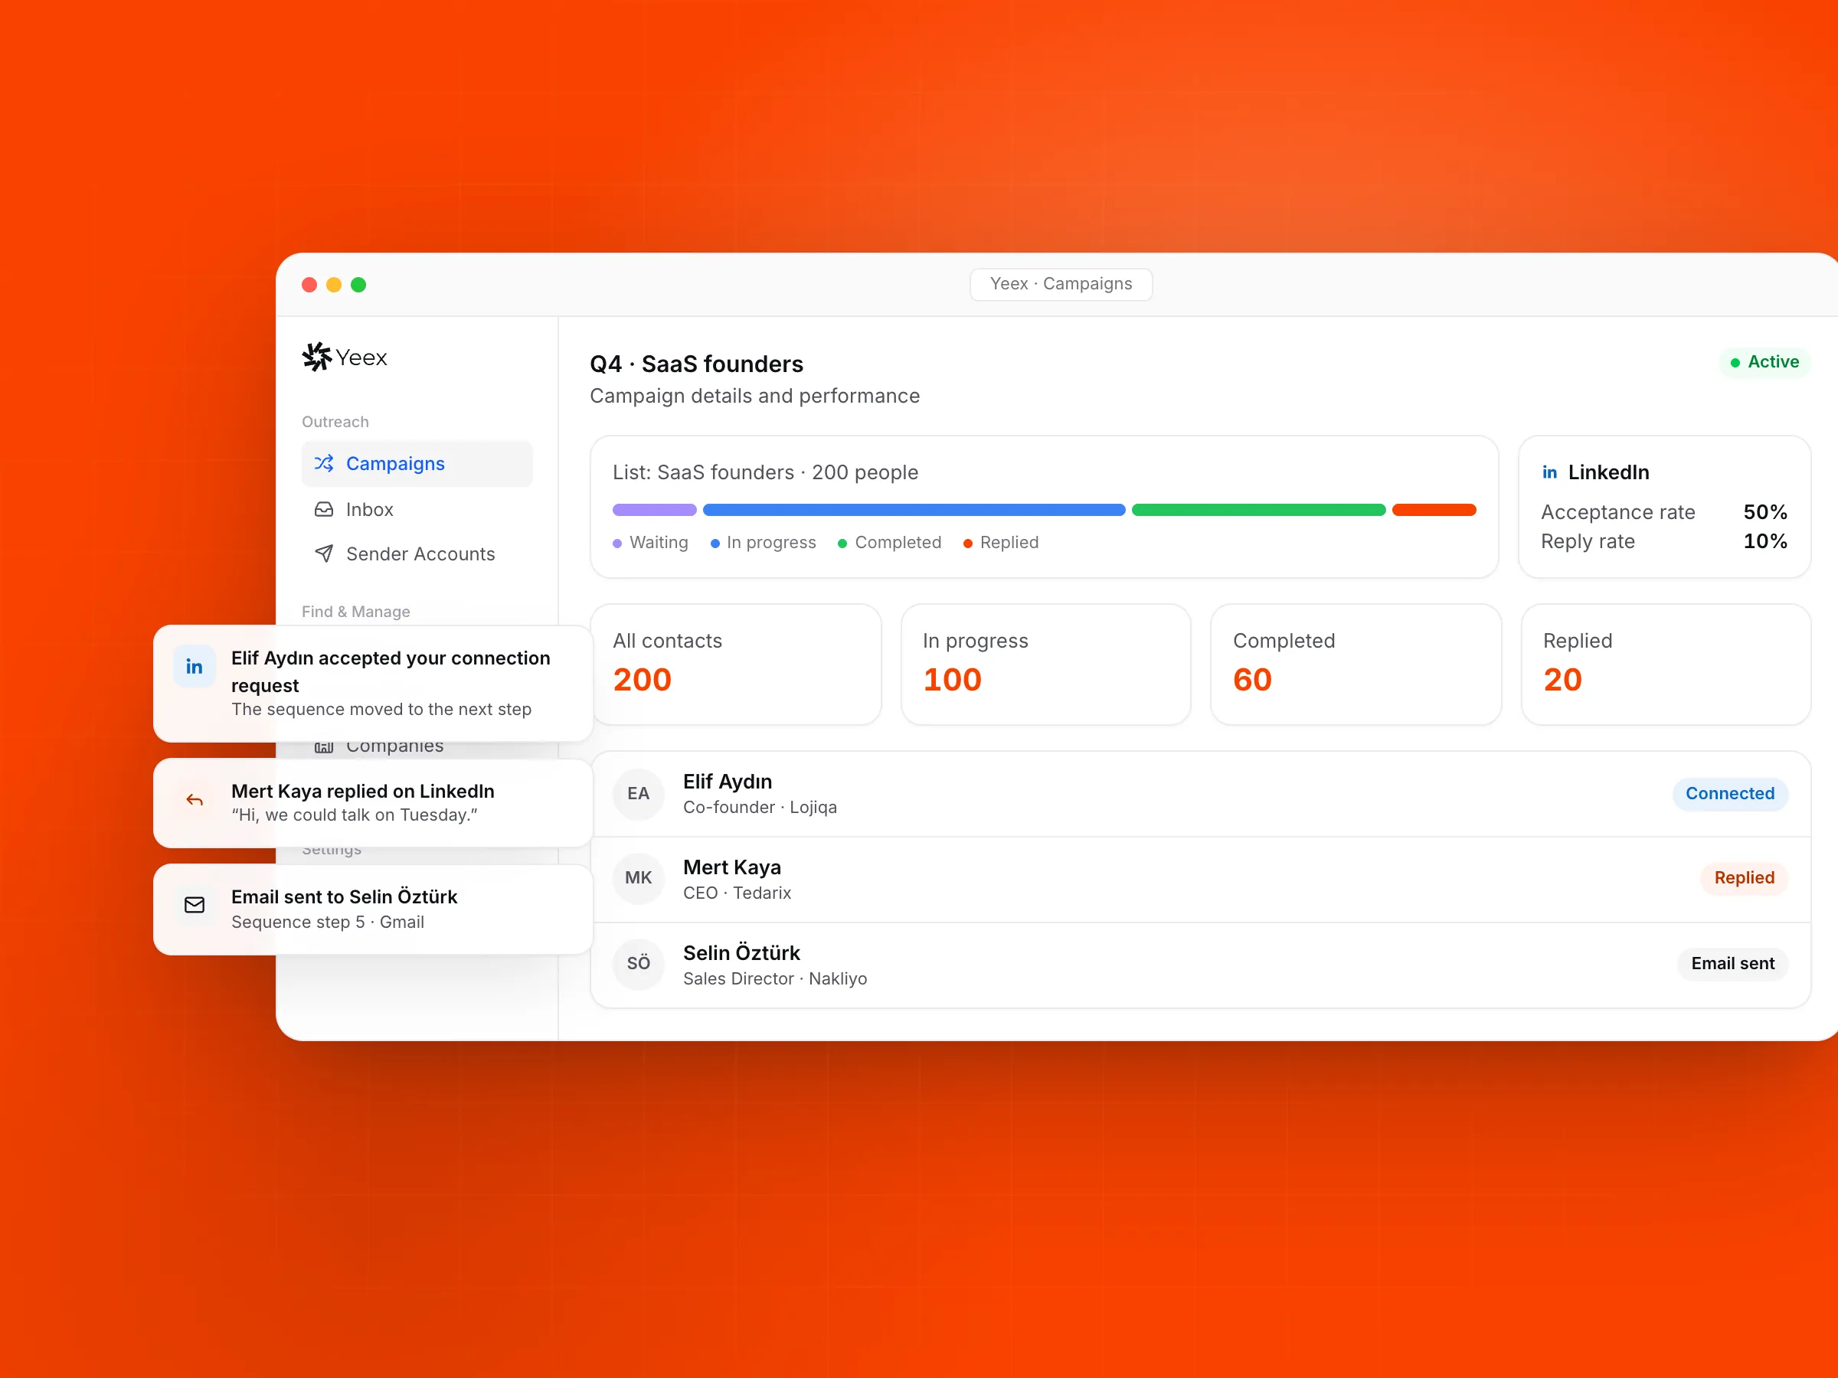Click the Inbox tray icon

coord(324,509)
